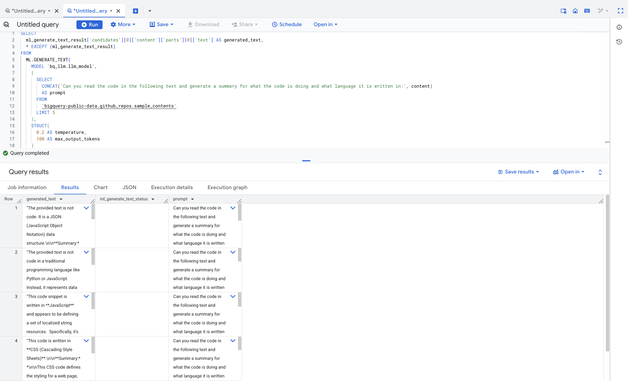Open the query history clock icon

point(619,42)
